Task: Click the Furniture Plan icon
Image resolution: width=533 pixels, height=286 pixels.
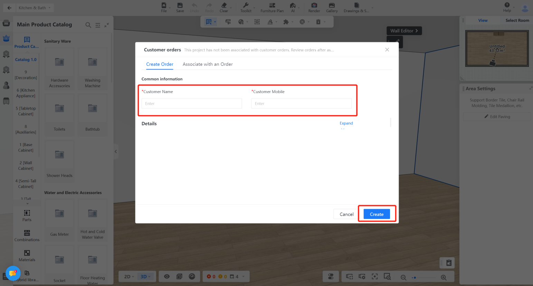Action: point(272,7)
